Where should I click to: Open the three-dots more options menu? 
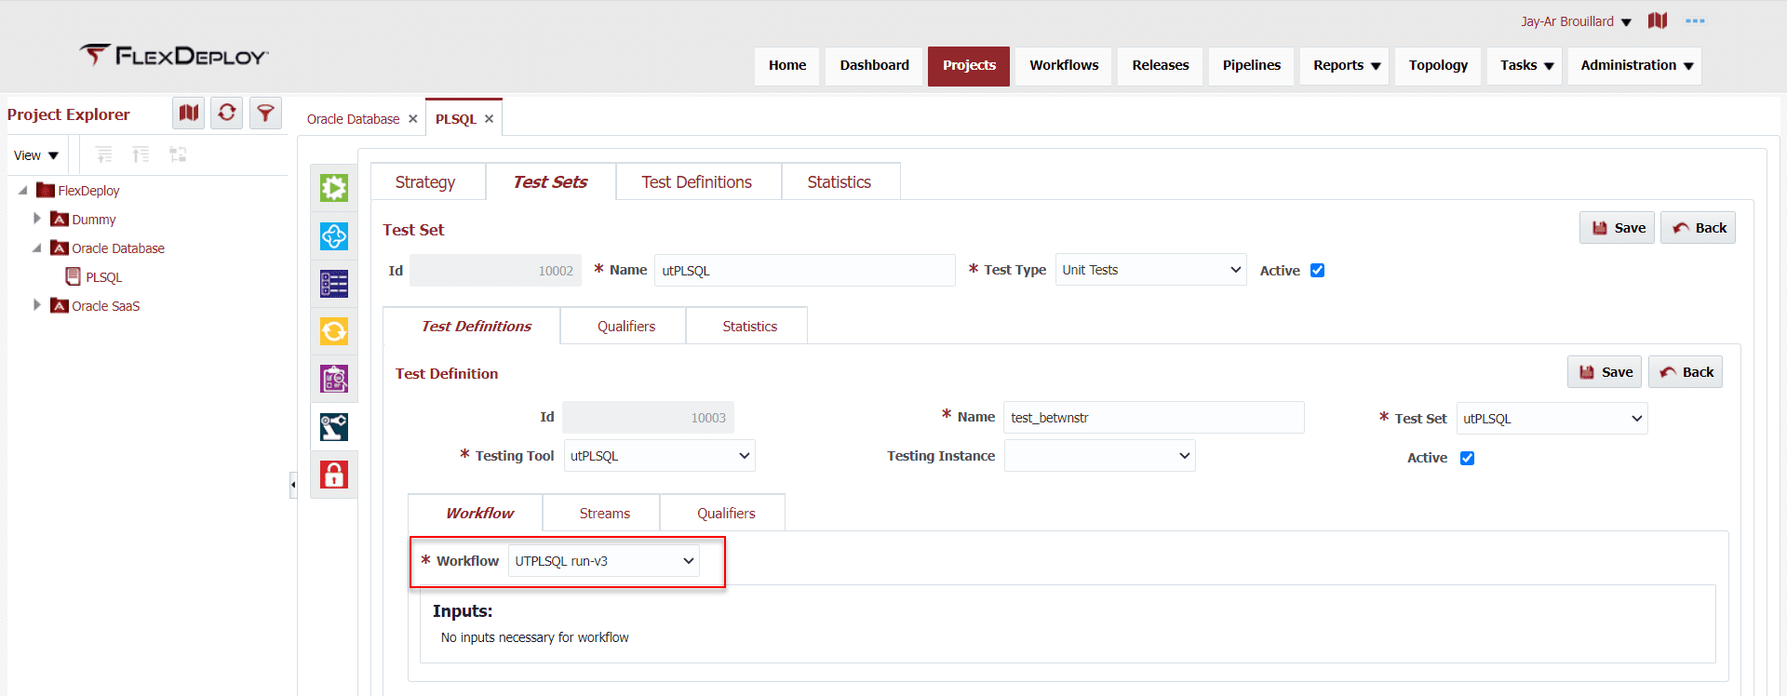point(1695,20)
